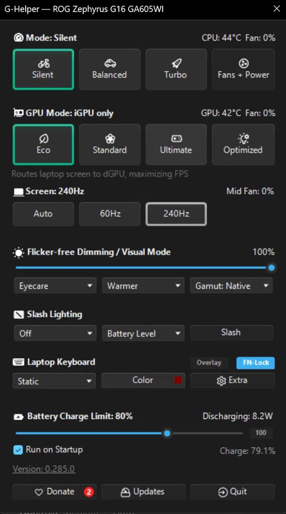The height and width of the screenshot is (514, 286).
Task: Click the laptop icon beside Screen: 240Hz
Action: pos(19,192)
